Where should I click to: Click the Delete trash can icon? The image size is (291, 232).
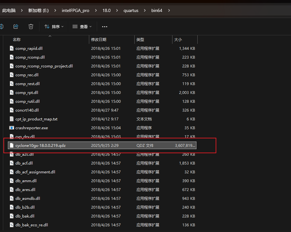(31, 26)
